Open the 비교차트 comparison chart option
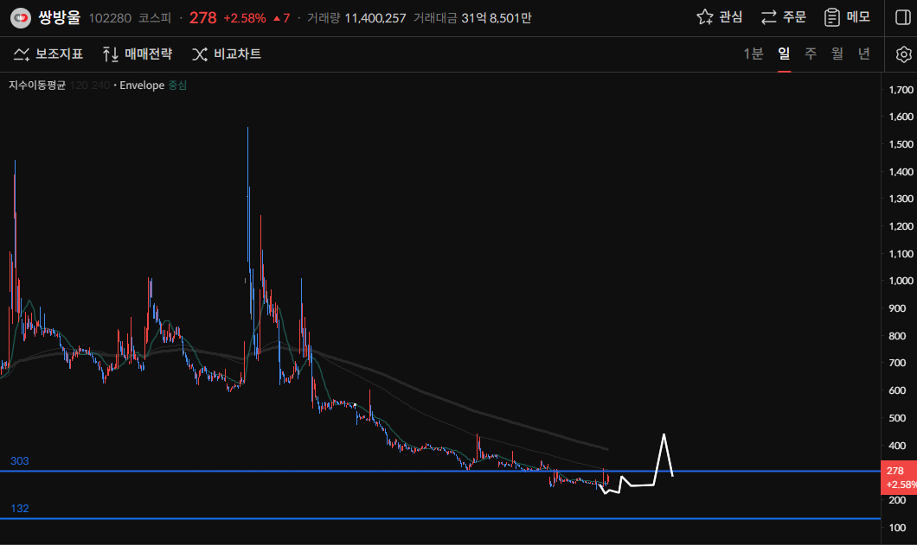This screenshot has width=917, height=545. click(226, 54)
